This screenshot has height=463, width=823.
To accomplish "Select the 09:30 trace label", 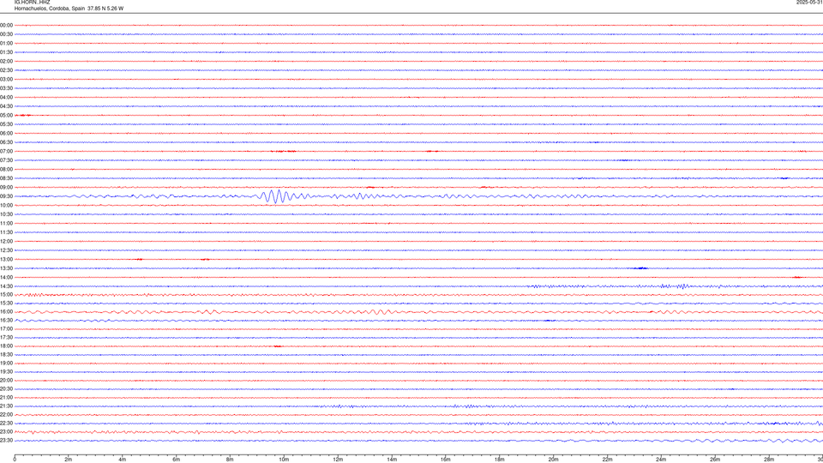I will [6, 196].
